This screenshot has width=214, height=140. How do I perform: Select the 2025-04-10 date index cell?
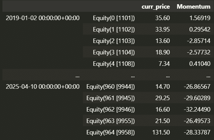pos(43,86)
